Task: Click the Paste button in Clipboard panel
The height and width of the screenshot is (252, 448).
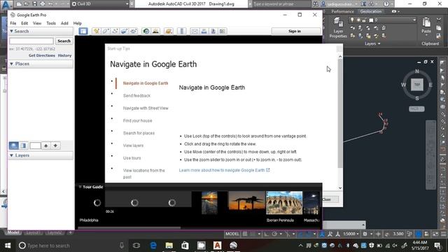Action: [426, 25]
